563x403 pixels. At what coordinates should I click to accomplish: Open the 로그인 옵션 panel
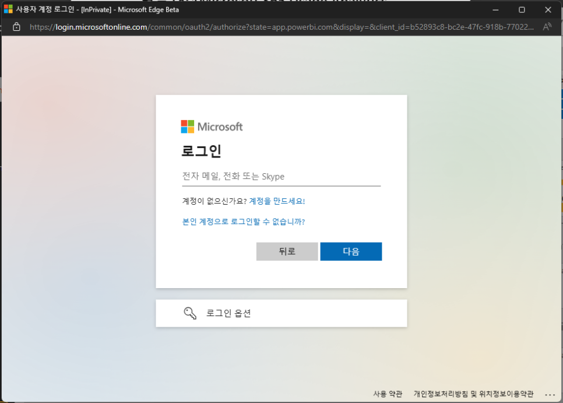(281, 313)
